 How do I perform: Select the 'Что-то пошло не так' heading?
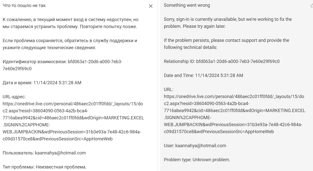click(x=24, y=6)
